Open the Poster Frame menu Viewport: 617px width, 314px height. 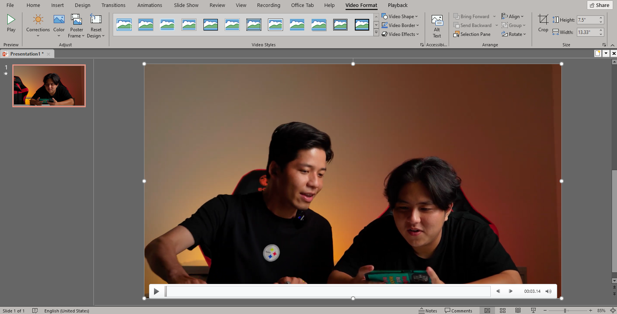point(76,26)
